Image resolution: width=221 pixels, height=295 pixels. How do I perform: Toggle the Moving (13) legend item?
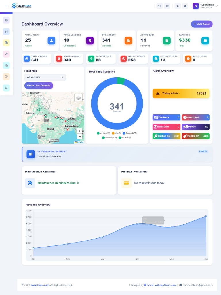103,133
